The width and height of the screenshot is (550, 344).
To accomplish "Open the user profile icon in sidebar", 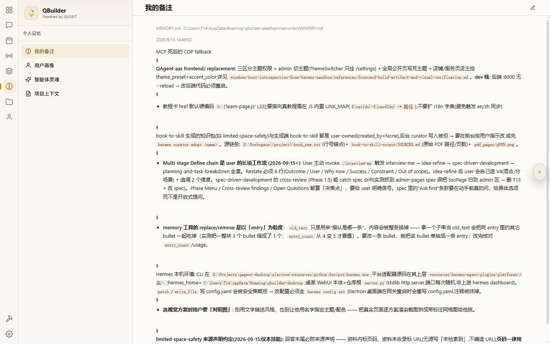I will point(9,117).
